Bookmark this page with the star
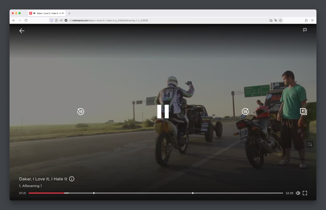 pos(280,20)
